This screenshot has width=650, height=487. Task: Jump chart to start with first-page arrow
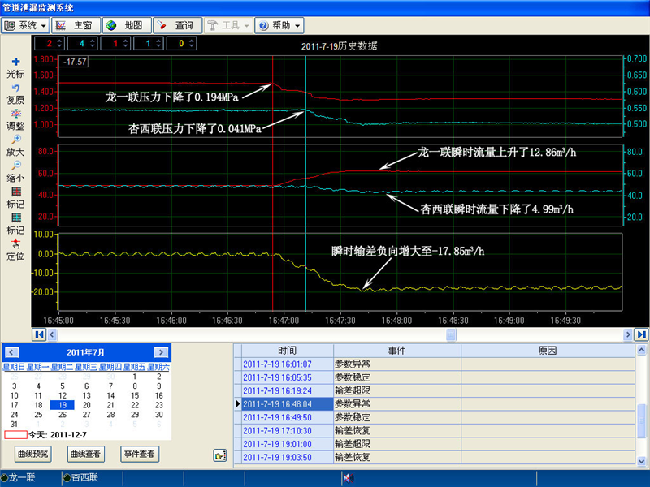pos(38,334)
